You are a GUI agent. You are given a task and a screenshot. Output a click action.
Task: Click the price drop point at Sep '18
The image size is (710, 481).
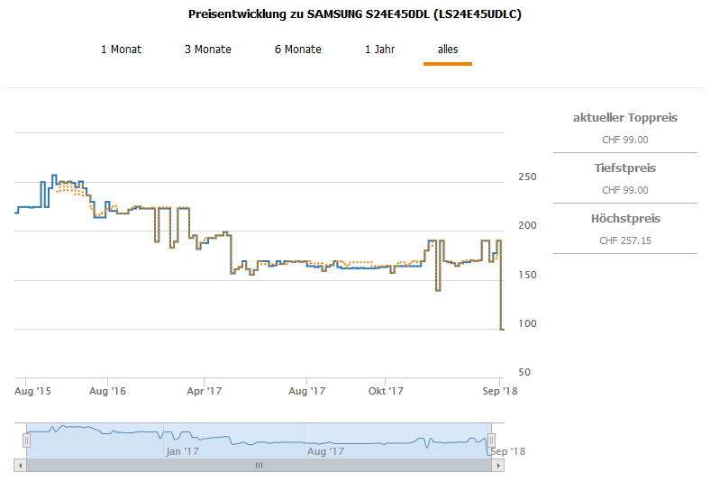(x=502, y=329)
